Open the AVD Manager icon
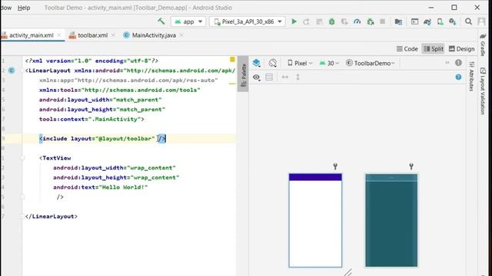 [x=440, y=21]
